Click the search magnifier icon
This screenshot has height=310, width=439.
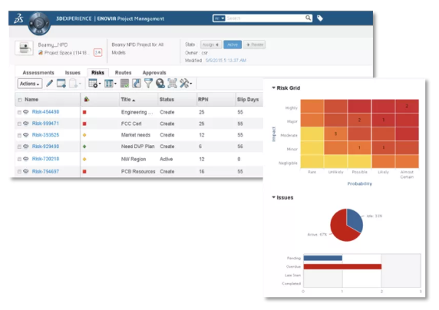pos(308,18)
